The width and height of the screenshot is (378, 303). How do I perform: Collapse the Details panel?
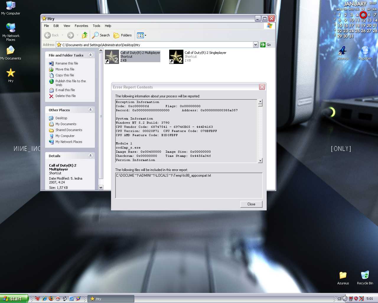91,156
